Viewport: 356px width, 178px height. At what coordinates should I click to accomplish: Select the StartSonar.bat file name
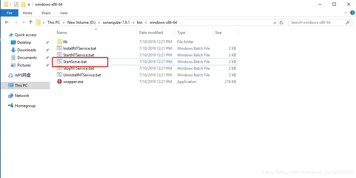coord(75,62)
